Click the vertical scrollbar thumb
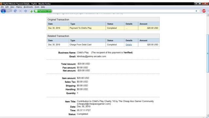Image resolution: width=209 pixels, height=118 pixels. click(x=208, y=53)
